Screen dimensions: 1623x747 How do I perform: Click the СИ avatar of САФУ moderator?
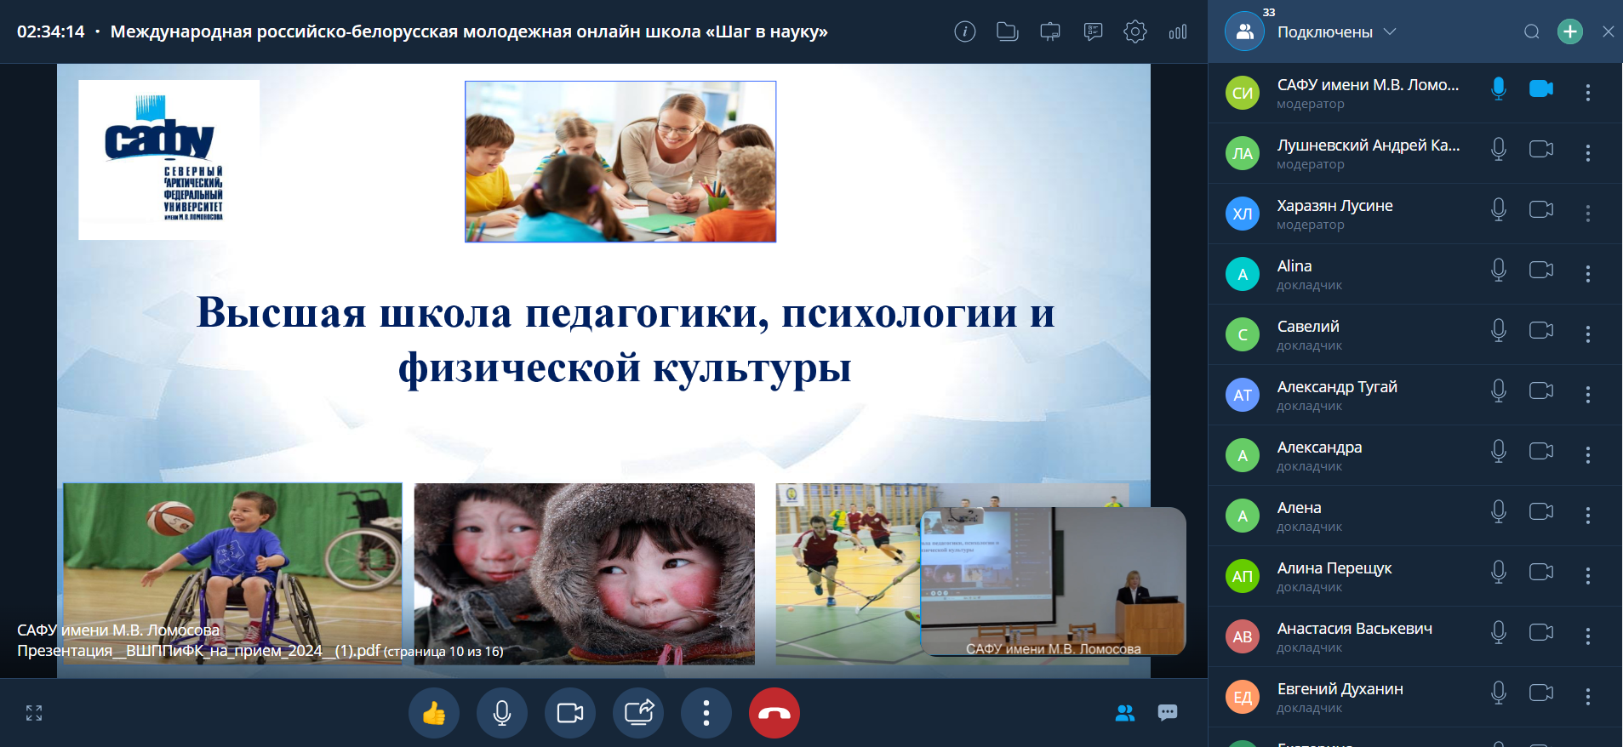pos(1243,93)
